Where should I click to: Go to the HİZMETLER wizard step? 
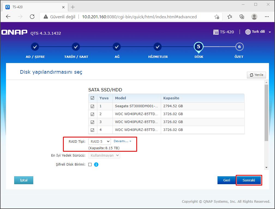click(158, 47)
